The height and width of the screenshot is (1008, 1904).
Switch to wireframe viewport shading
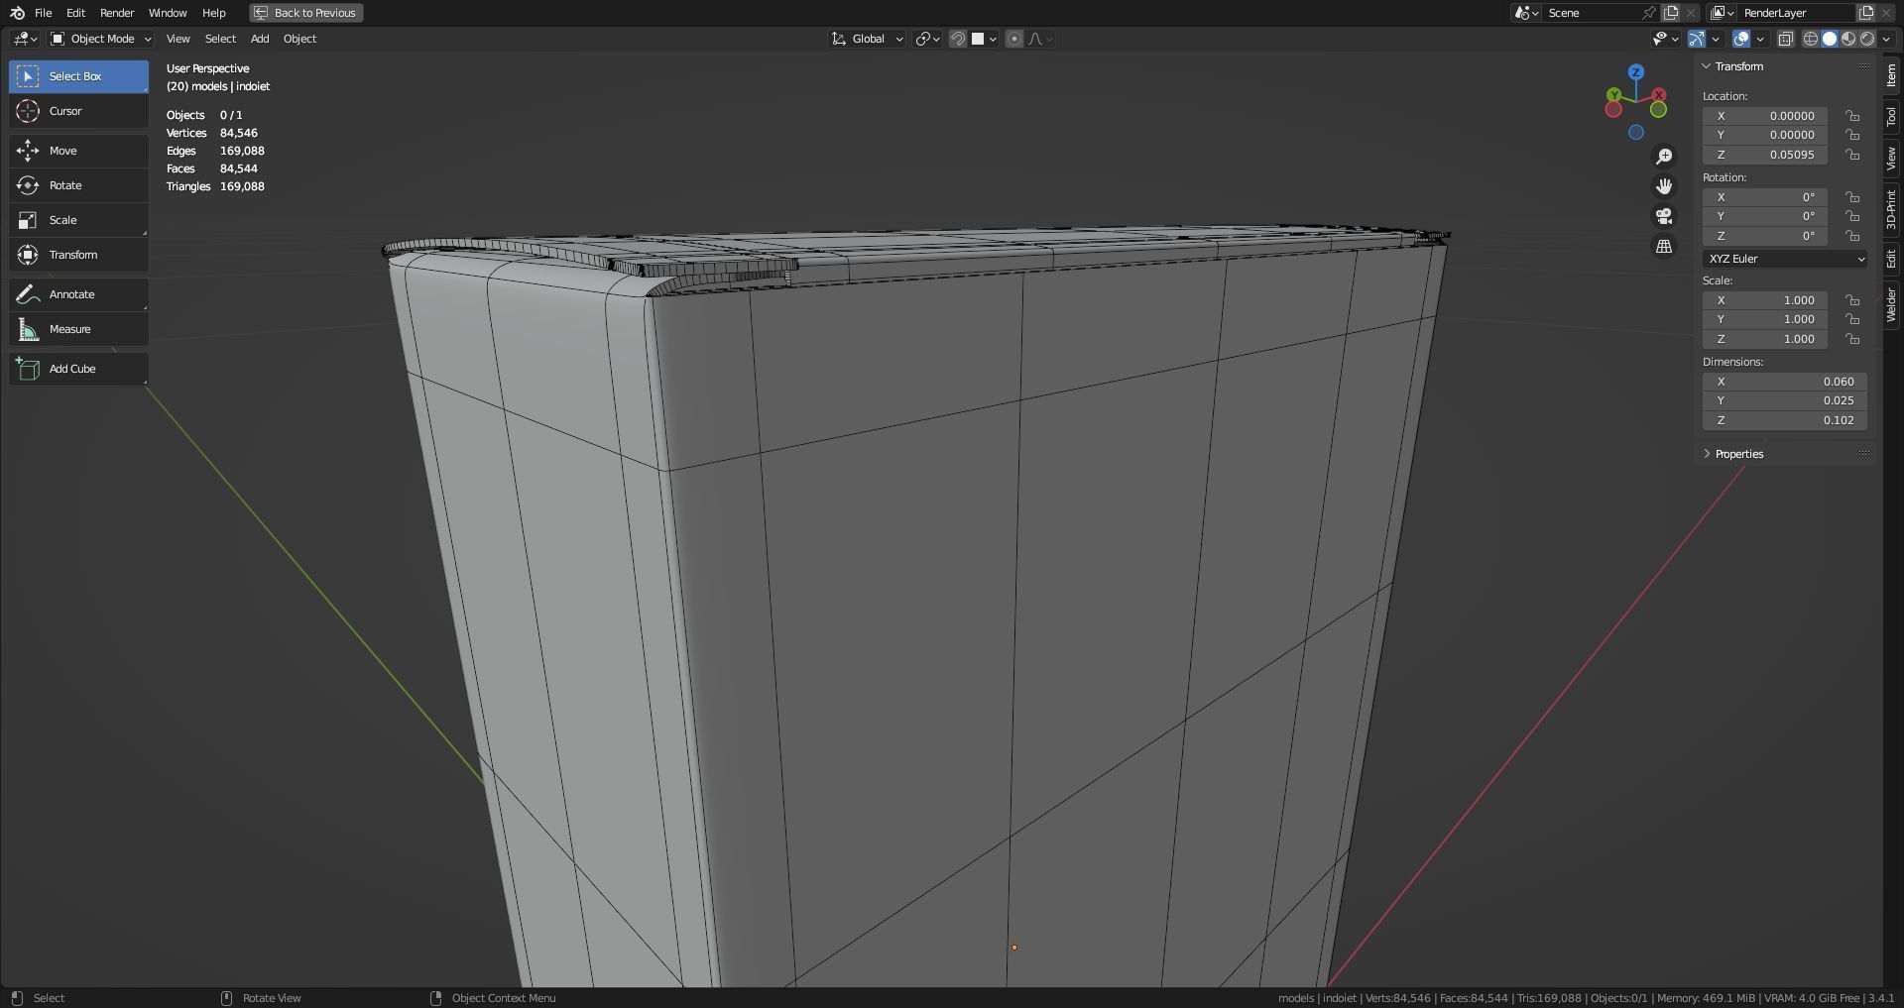1811,39
